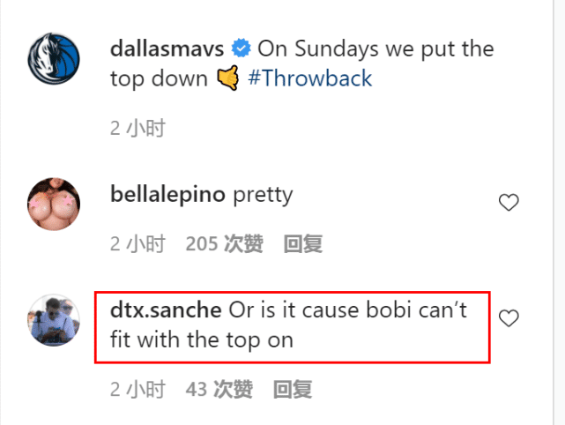
Task: Show the 43 likes on the dtx.sanche comment
Action: coord(219,389)
